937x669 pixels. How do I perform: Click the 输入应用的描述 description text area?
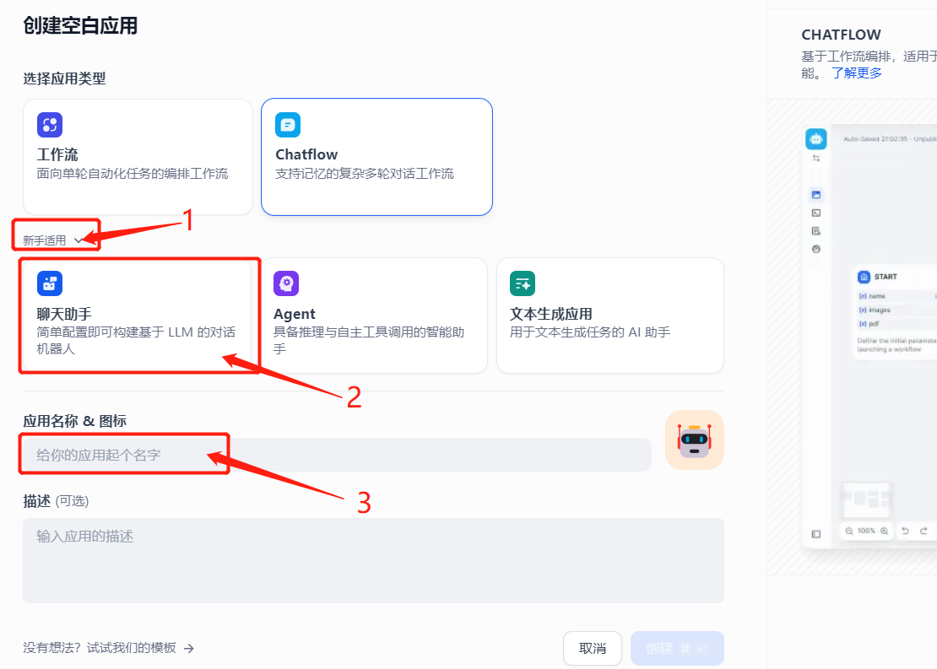click(x=373, y=560)
